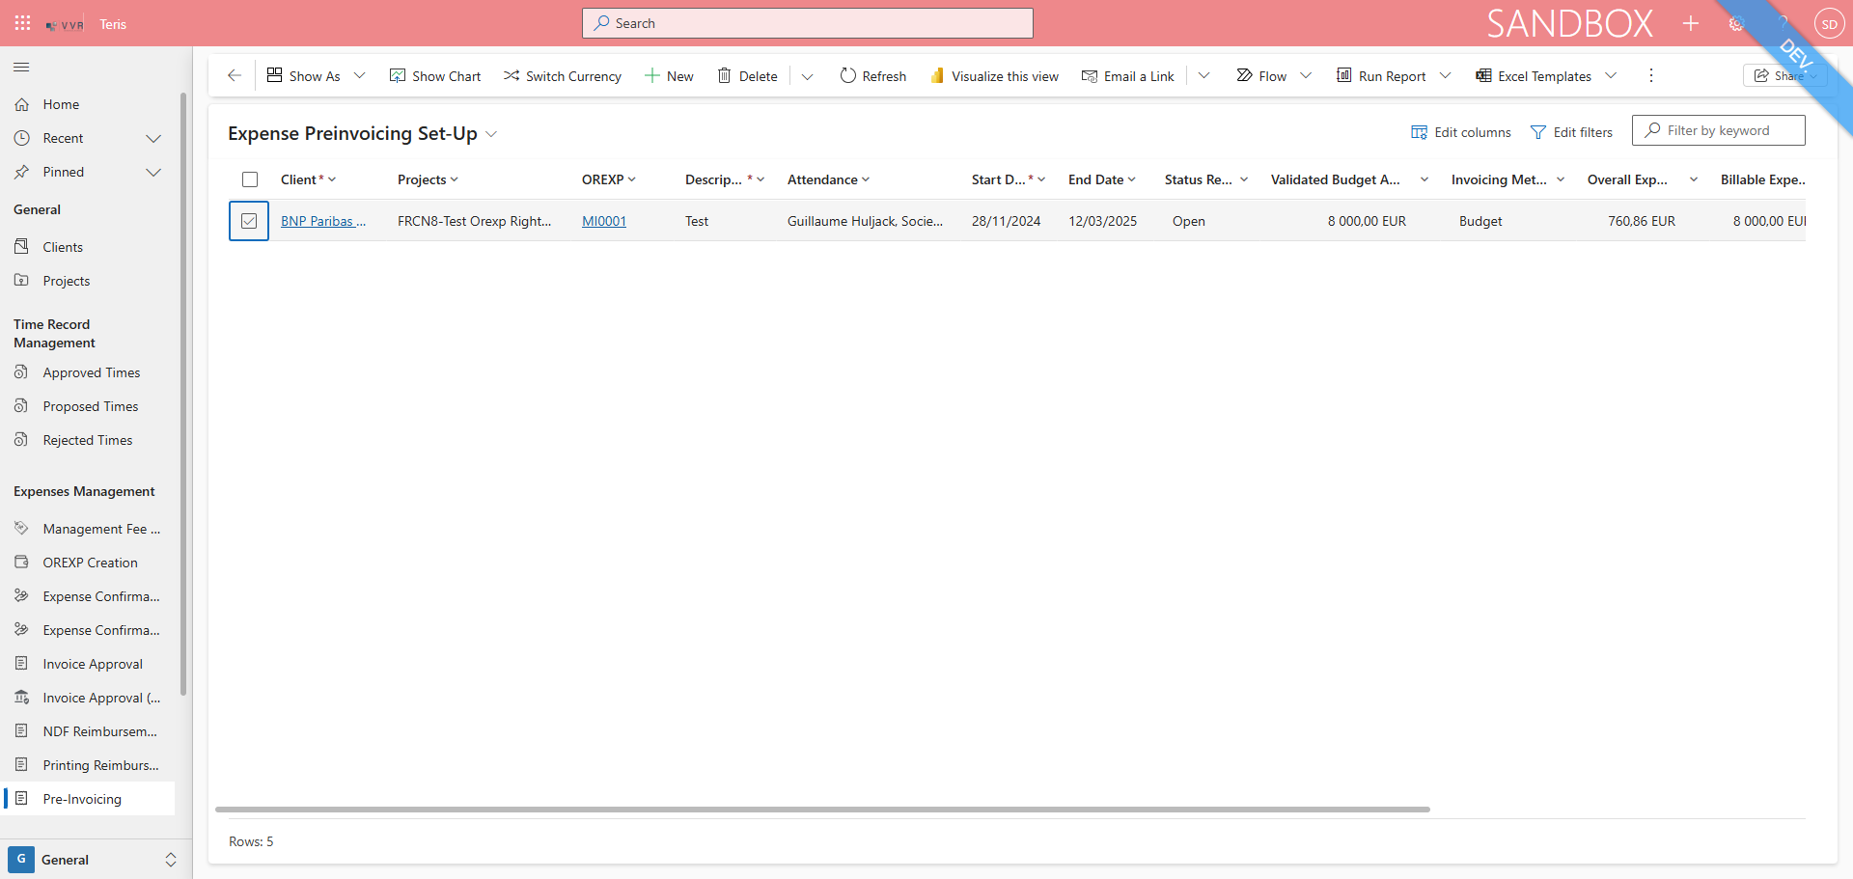Open settings gear in header
This screenshot has width=1853, height=879.
pyautogui.click(x=1736, y=23)
